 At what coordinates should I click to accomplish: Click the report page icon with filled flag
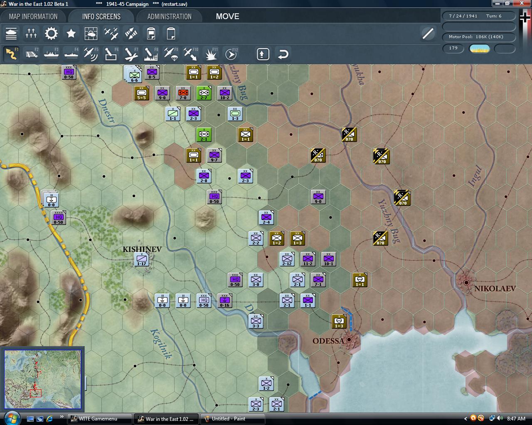point(151,33)
